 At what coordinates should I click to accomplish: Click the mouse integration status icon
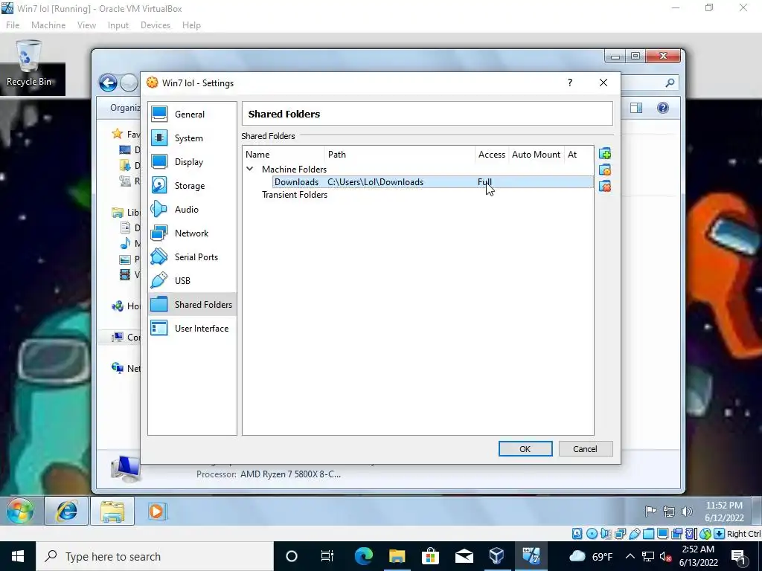point(705,534)
